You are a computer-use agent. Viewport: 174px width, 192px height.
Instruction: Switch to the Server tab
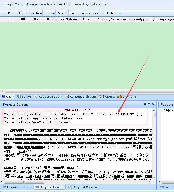[24, 97]
